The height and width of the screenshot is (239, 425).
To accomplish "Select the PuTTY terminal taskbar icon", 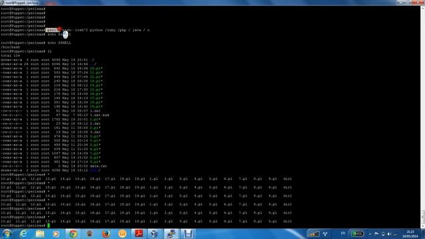I will (x=171, y=234).
